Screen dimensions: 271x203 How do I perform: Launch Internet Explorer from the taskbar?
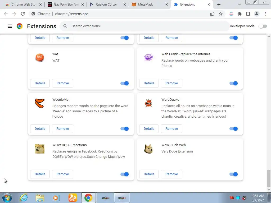coord(24,198)
